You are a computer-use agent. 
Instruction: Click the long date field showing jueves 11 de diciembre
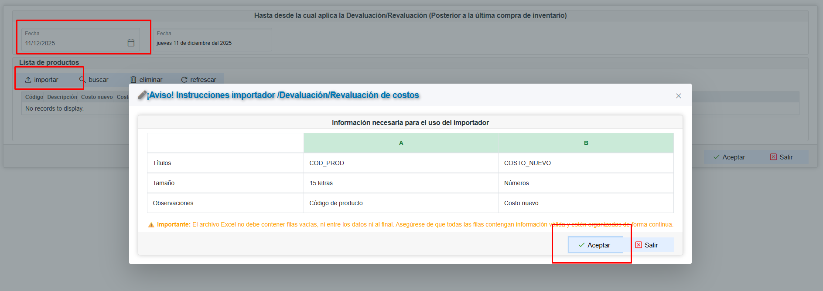[212, 43]
